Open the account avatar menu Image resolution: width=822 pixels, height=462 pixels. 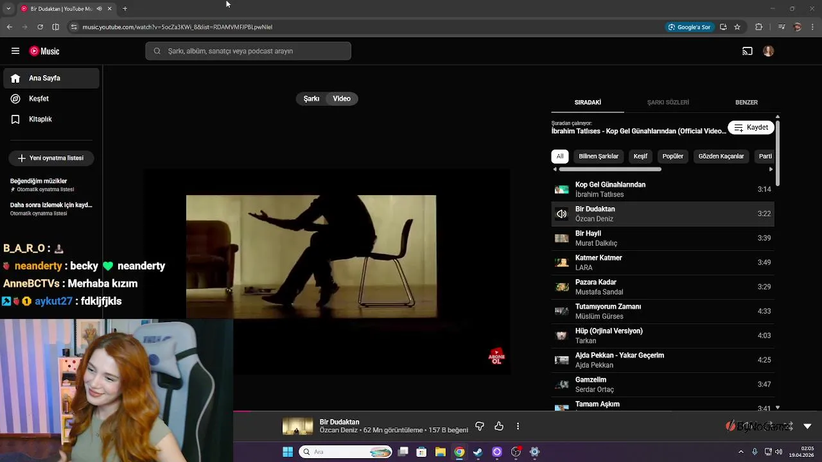point(769,51)
